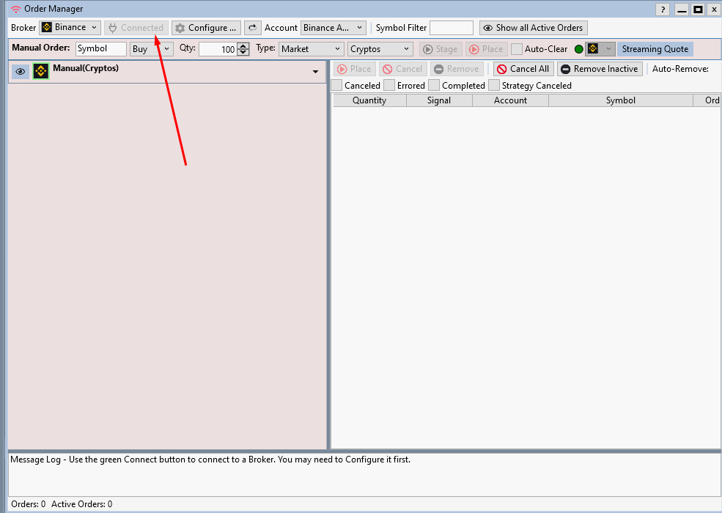The width and height of the screenshot is (722, 513).
Task: Click the green streaming status indicator
Action: coord(579,49)
